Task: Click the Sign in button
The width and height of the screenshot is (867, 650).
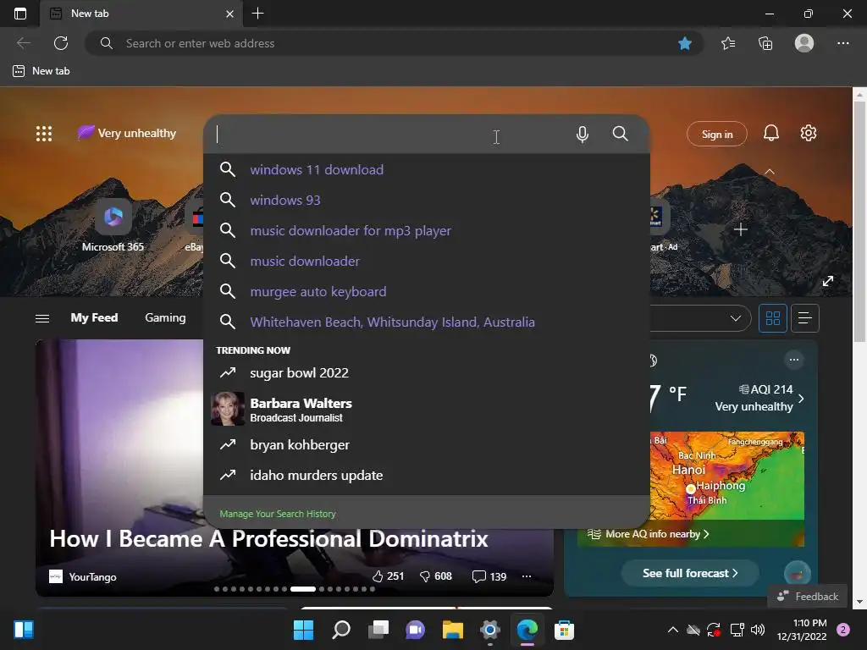Action: 716,135
